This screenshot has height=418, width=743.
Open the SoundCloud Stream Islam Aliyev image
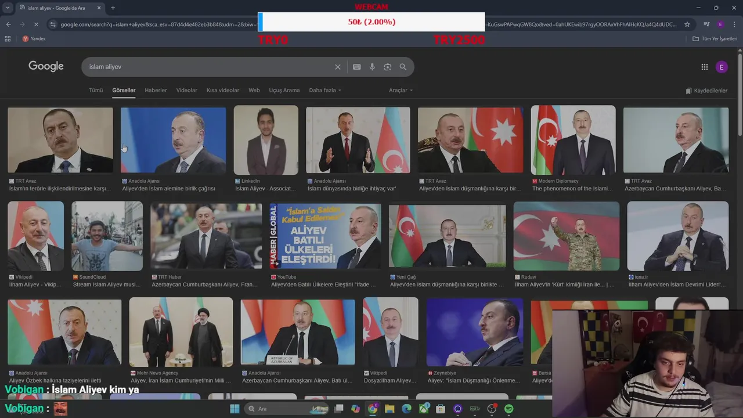pyautogui.click(x=107, y=236)
